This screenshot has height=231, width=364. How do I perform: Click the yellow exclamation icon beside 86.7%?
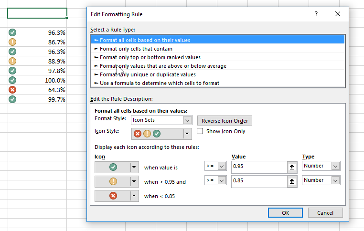pyautogui.click(x=12, y=42)
